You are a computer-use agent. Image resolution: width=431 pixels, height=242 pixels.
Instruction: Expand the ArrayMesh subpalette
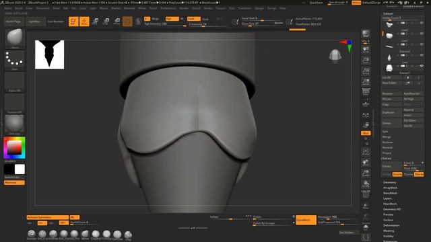point(391,188)
